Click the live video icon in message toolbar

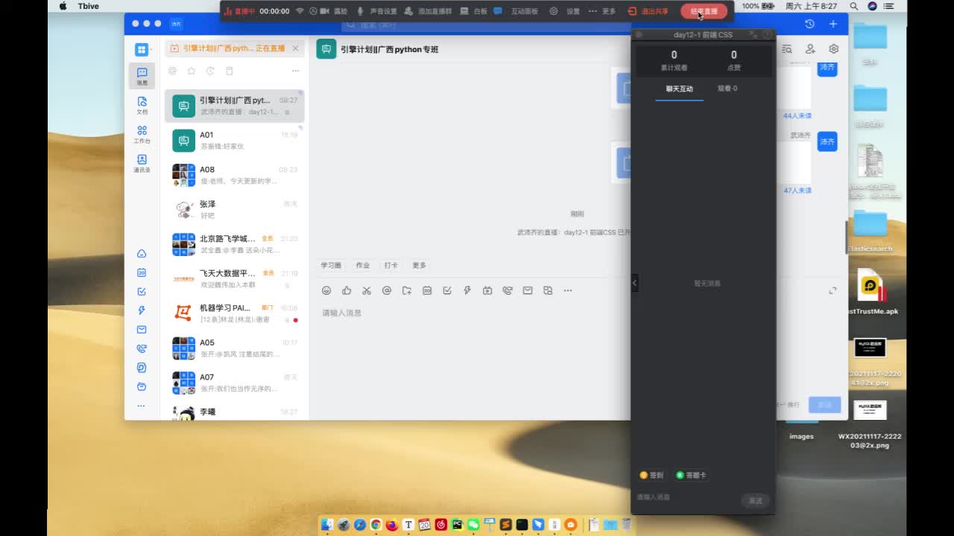pos(487,290)
